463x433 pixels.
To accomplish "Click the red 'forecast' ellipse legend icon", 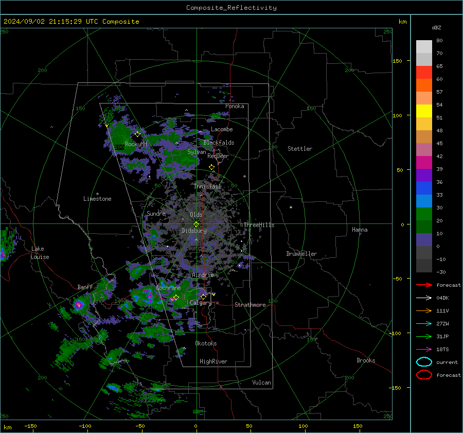I will [x=424, y=375].
